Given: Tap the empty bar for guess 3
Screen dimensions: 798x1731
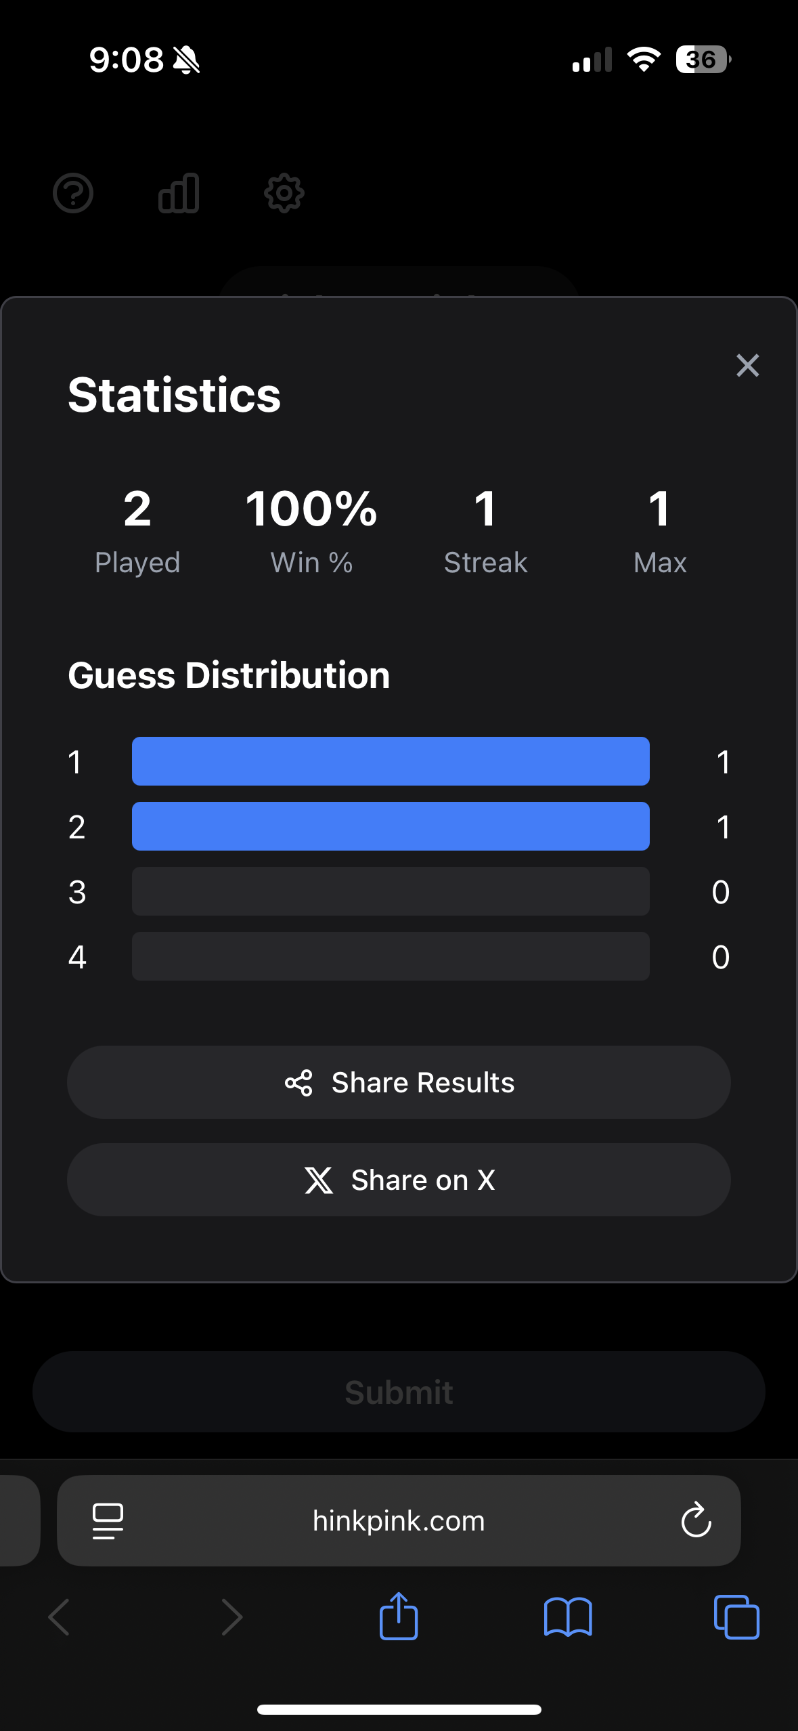Looking at the screenshot, I should [x=391, y=891].
